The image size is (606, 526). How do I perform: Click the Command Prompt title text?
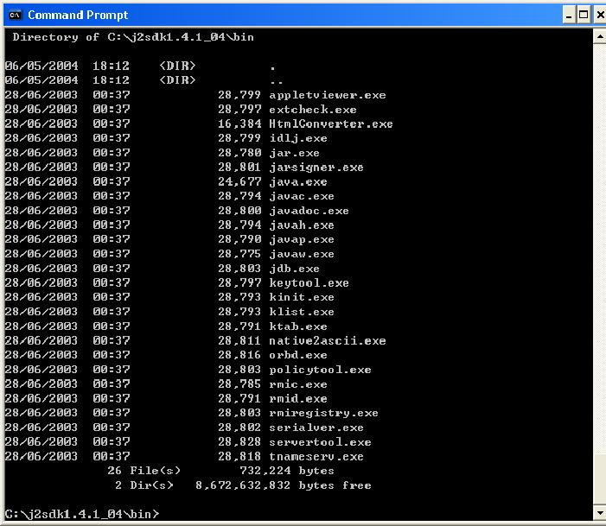(x=78, y=15)
